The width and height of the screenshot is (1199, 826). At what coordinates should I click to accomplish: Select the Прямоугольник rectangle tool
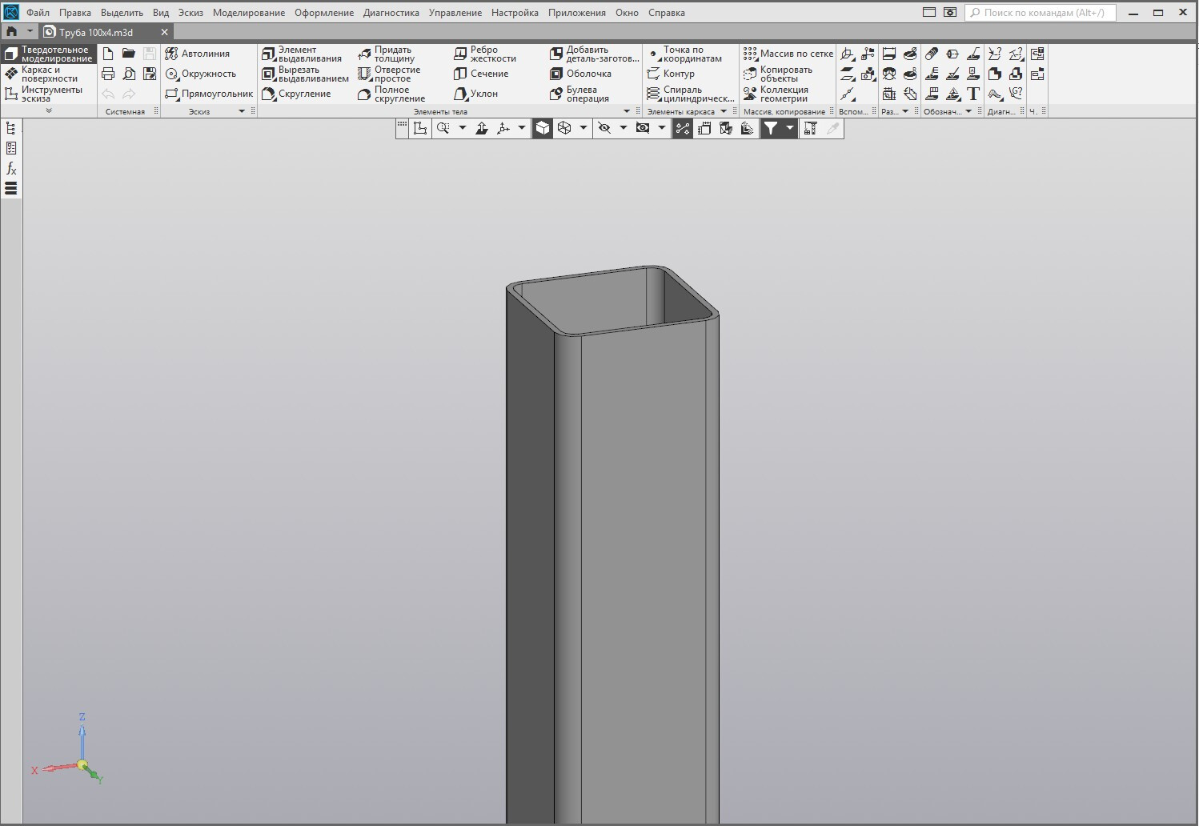click(209, 94)
